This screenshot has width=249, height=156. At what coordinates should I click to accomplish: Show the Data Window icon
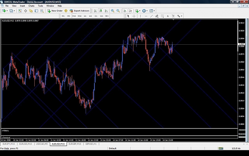pos(25,11)
